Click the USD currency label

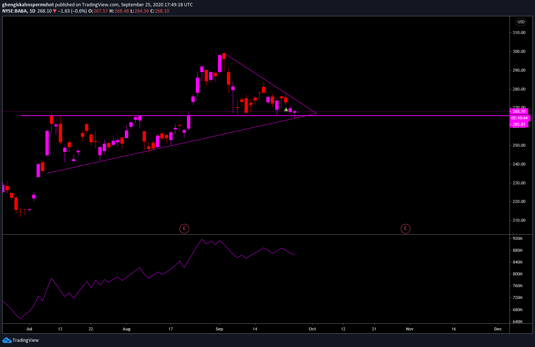521,22
